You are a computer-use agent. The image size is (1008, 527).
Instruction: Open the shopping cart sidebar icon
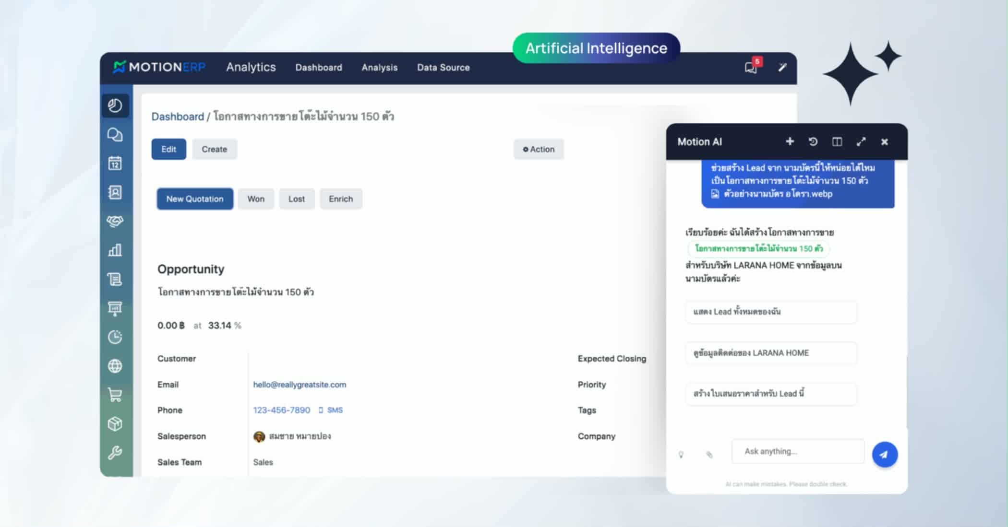[x=115, y=395]
